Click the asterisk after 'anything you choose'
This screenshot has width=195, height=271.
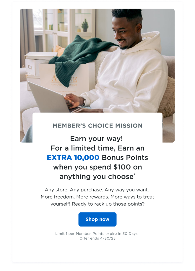(x=135, y=174)
